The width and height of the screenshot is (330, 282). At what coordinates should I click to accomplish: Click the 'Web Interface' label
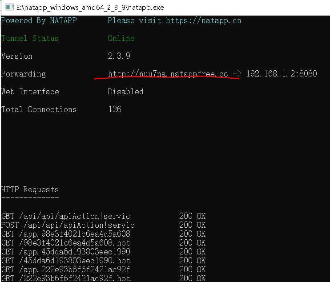point(30,92)
